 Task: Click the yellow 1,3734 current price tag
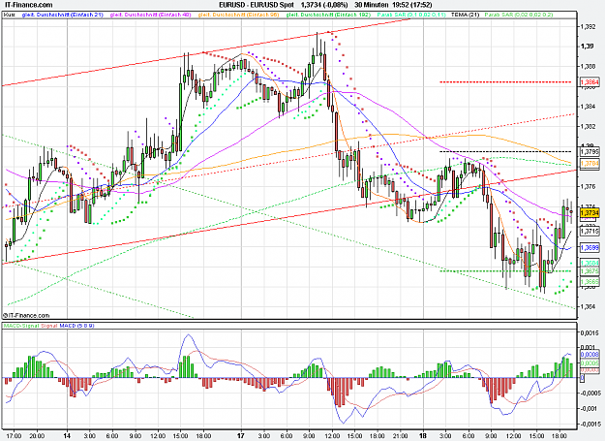(590, 213)
